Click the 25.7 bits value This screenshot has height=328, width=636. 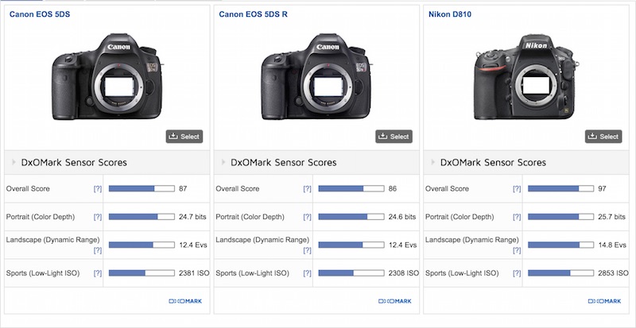pyautogui.click(x=612, y=217)
